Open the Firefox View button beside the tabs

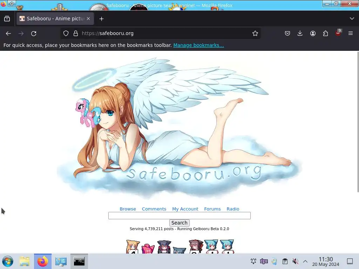(7, 19)
